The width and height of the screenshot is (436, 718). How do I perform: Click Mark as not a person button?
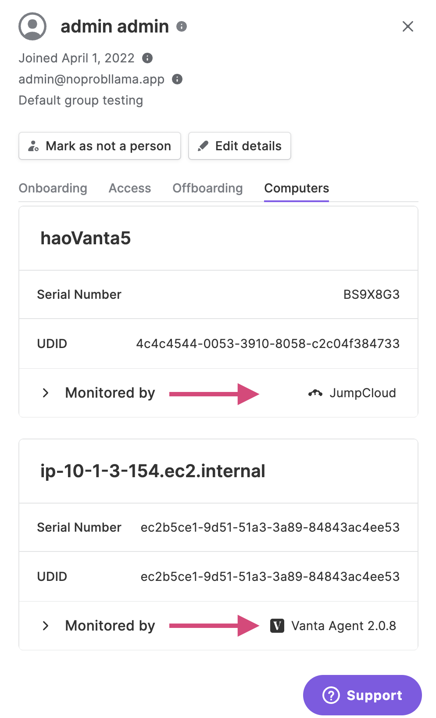tap(100, 146)
